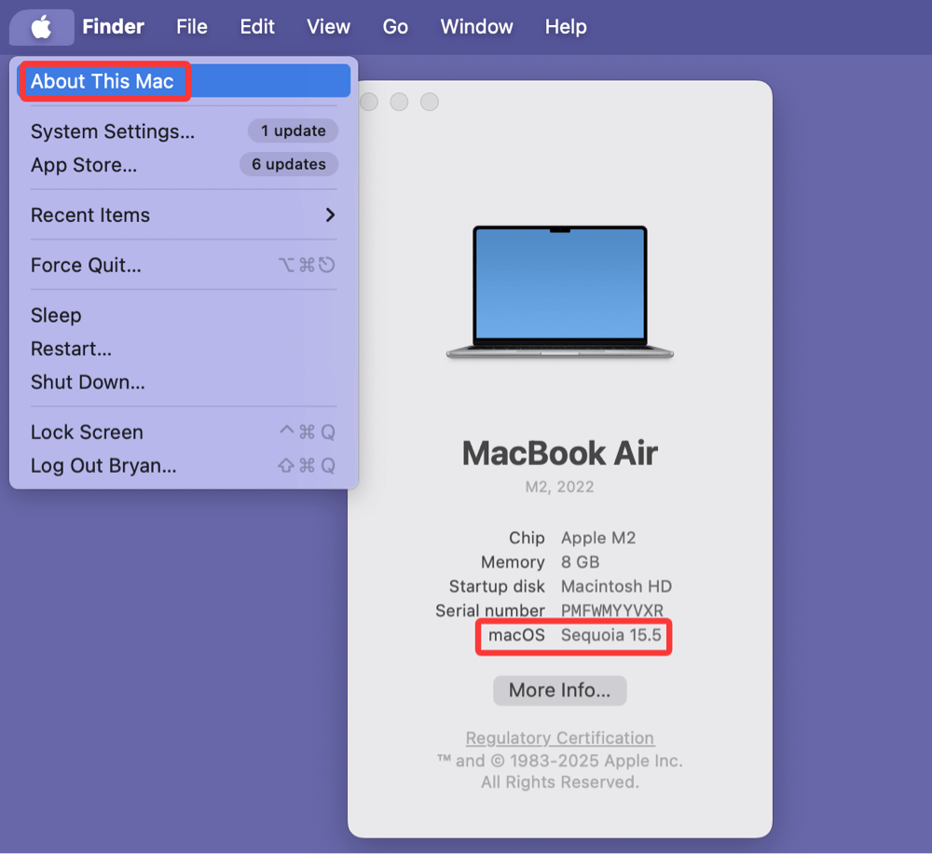This screenshot has height=854, width=932.
Task: Open the Apple menu icon
Action: click(41, 27)
